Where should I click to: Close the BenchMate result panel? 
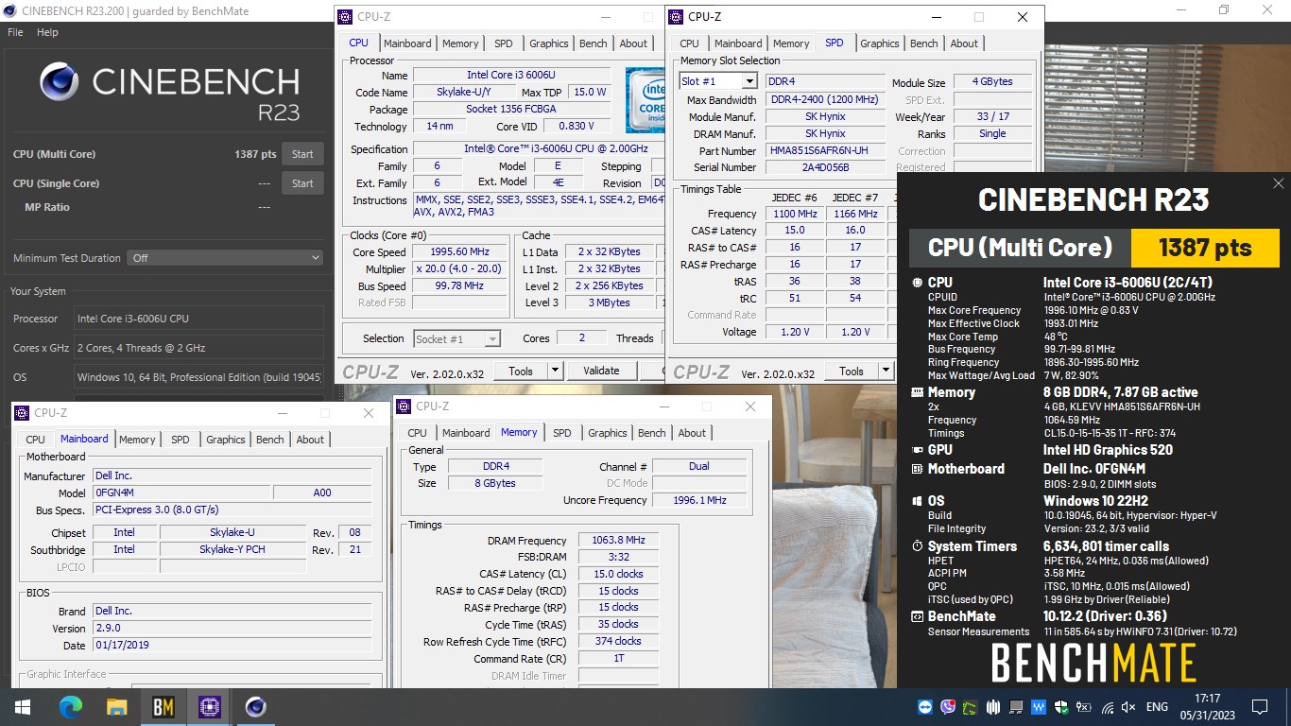[x=1279, y=183]
